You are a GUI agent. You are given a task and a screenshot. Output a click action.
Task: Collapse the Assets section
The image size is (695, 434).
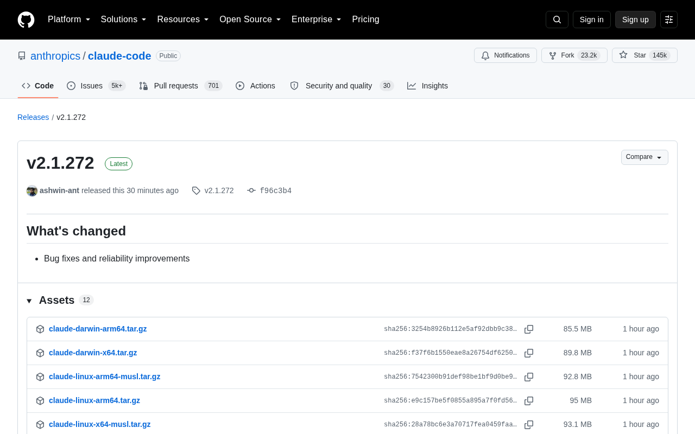29,301
